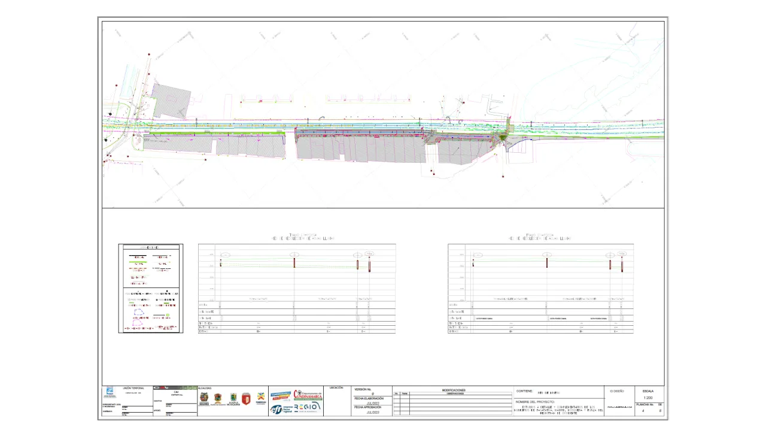Click the FECHA ELABORACIÓN date value
Image resolution: width=766 pixels, height=436 pixels.
click(373, 403)
